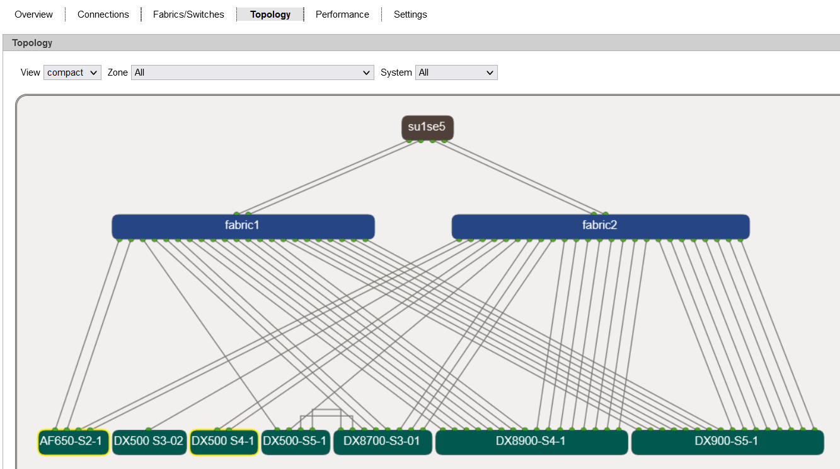The width and height of the screenshot is (840, 469).
Task: Click the DX900-S5-1 storage node
Action: (x=727, y=441)
